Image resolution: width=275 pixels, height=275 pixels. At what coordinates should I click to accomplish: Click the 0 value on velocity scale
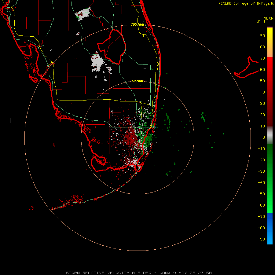coord(264,137)
